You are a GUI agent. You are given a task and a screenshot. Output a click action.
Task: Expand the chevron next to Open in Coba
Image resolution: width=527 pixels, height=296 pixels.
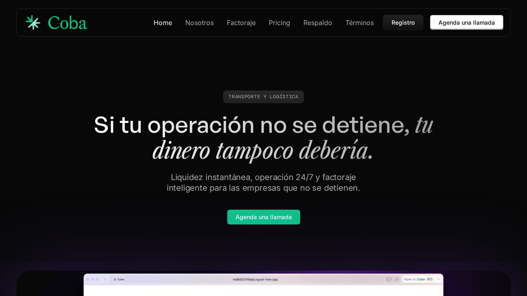pyautogui.click(x=438, y=279)
